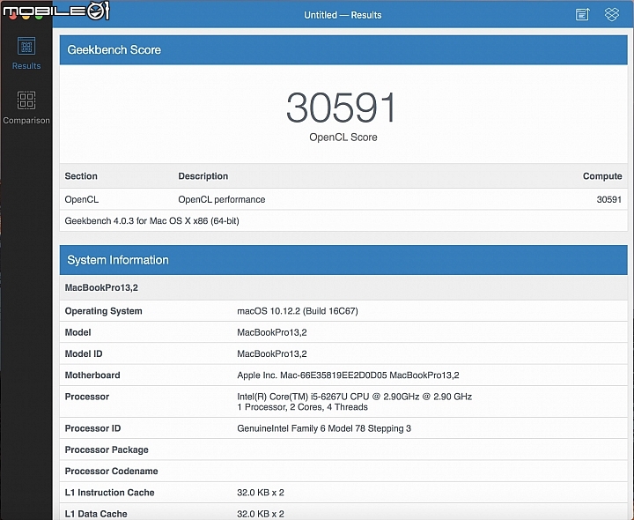Image resolution: width=634 pixels, height=520 pixels.
Task: Click the Section column header
Action: pos(81,176)
